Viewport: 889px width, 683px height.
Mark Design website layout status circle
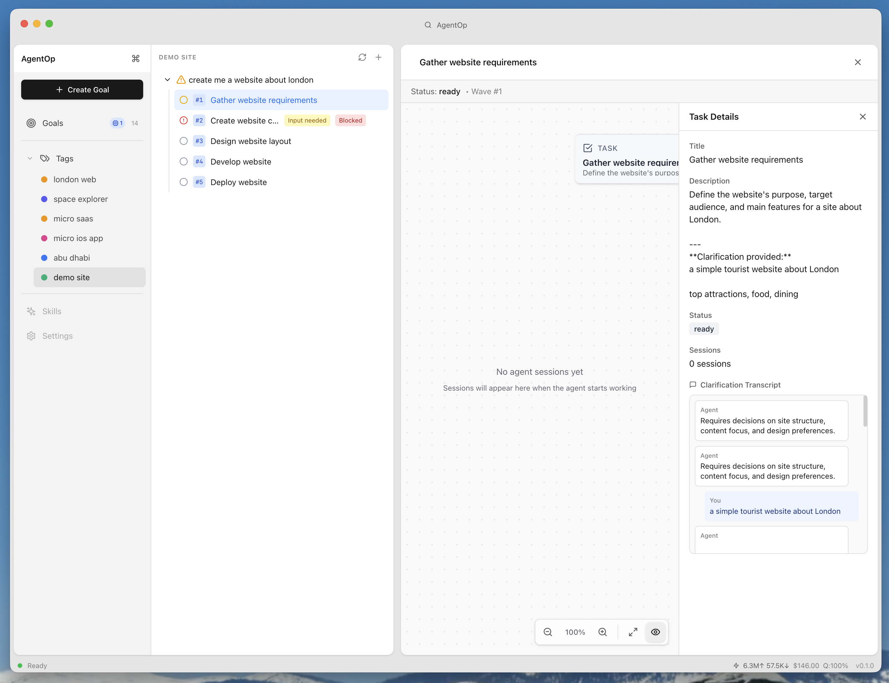click(183, 141)
